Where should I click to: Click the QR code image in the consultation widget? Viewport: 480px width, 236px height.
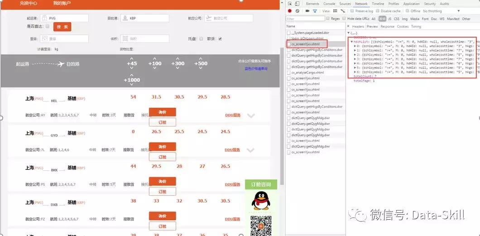coord(261,226)
